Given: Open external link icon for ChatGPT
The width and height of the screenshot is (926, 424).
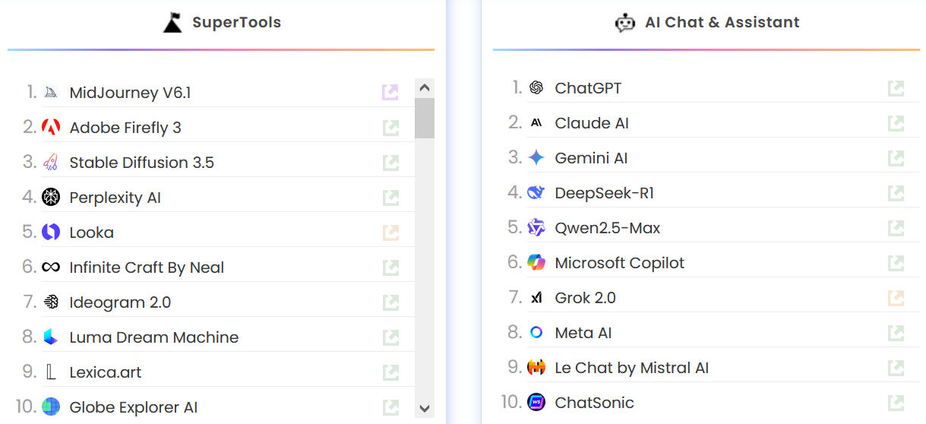Looking at the screenshot, I should click(896, 88).
